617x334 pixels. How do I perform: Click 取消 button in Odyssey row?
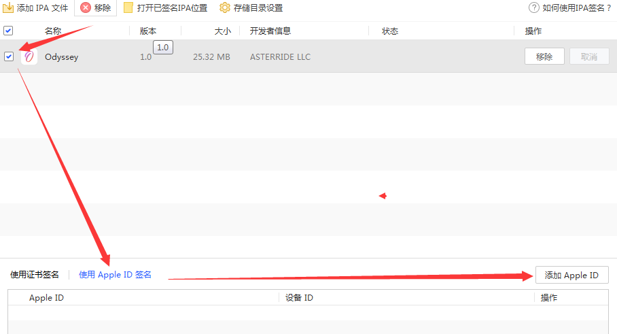pos(589,56)
